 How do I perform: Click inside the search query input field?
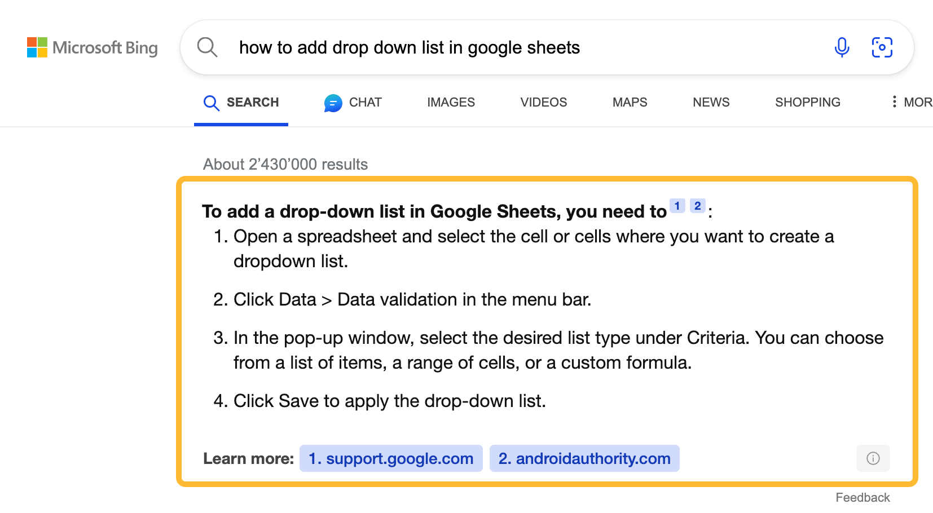tap(410, 47)
